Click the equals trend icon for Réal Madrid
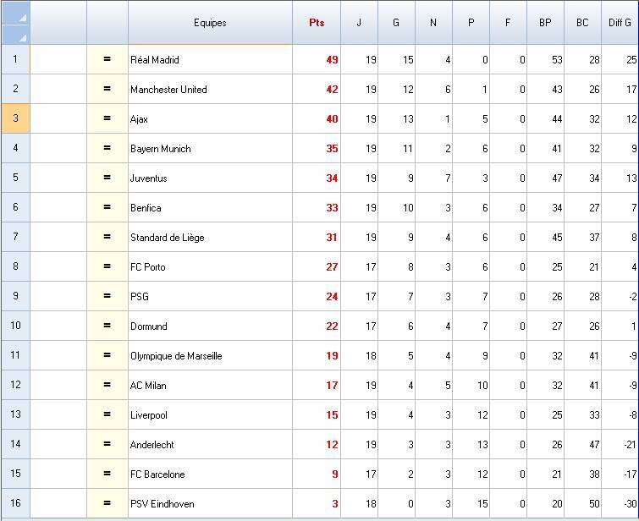The height and width of the screenshot is (521, 639). [x=107, y=59]
